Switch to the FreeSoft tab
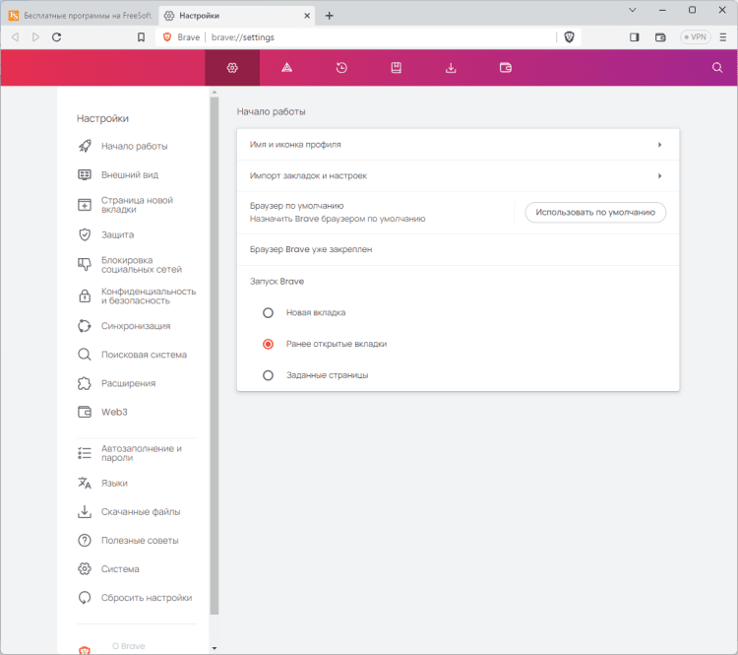The image size is (738, 655). 81,16
